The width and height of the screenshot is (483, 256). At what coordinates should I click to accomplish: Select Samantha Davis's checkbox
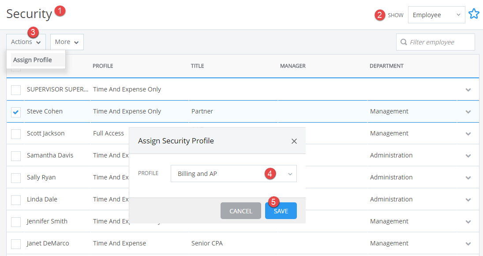[x=15, y=156]
